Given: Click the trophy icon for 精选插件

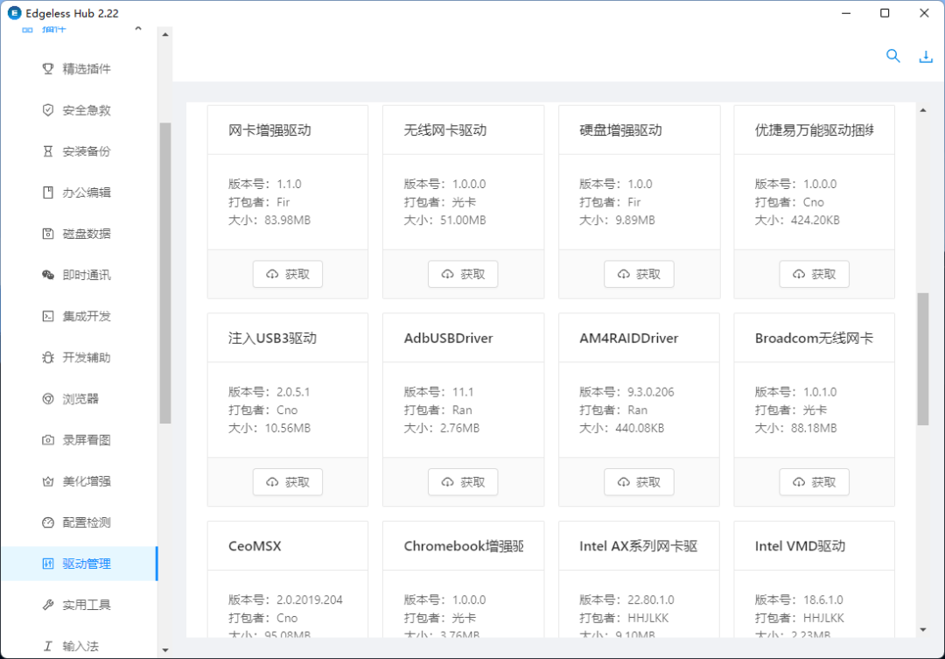Looking at the screenshot, I should point(48,69).
